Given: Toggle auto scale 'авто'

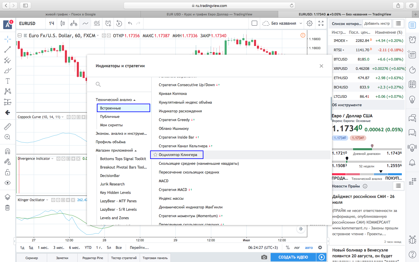Looking at the screenshot, I should coord(309,248).
